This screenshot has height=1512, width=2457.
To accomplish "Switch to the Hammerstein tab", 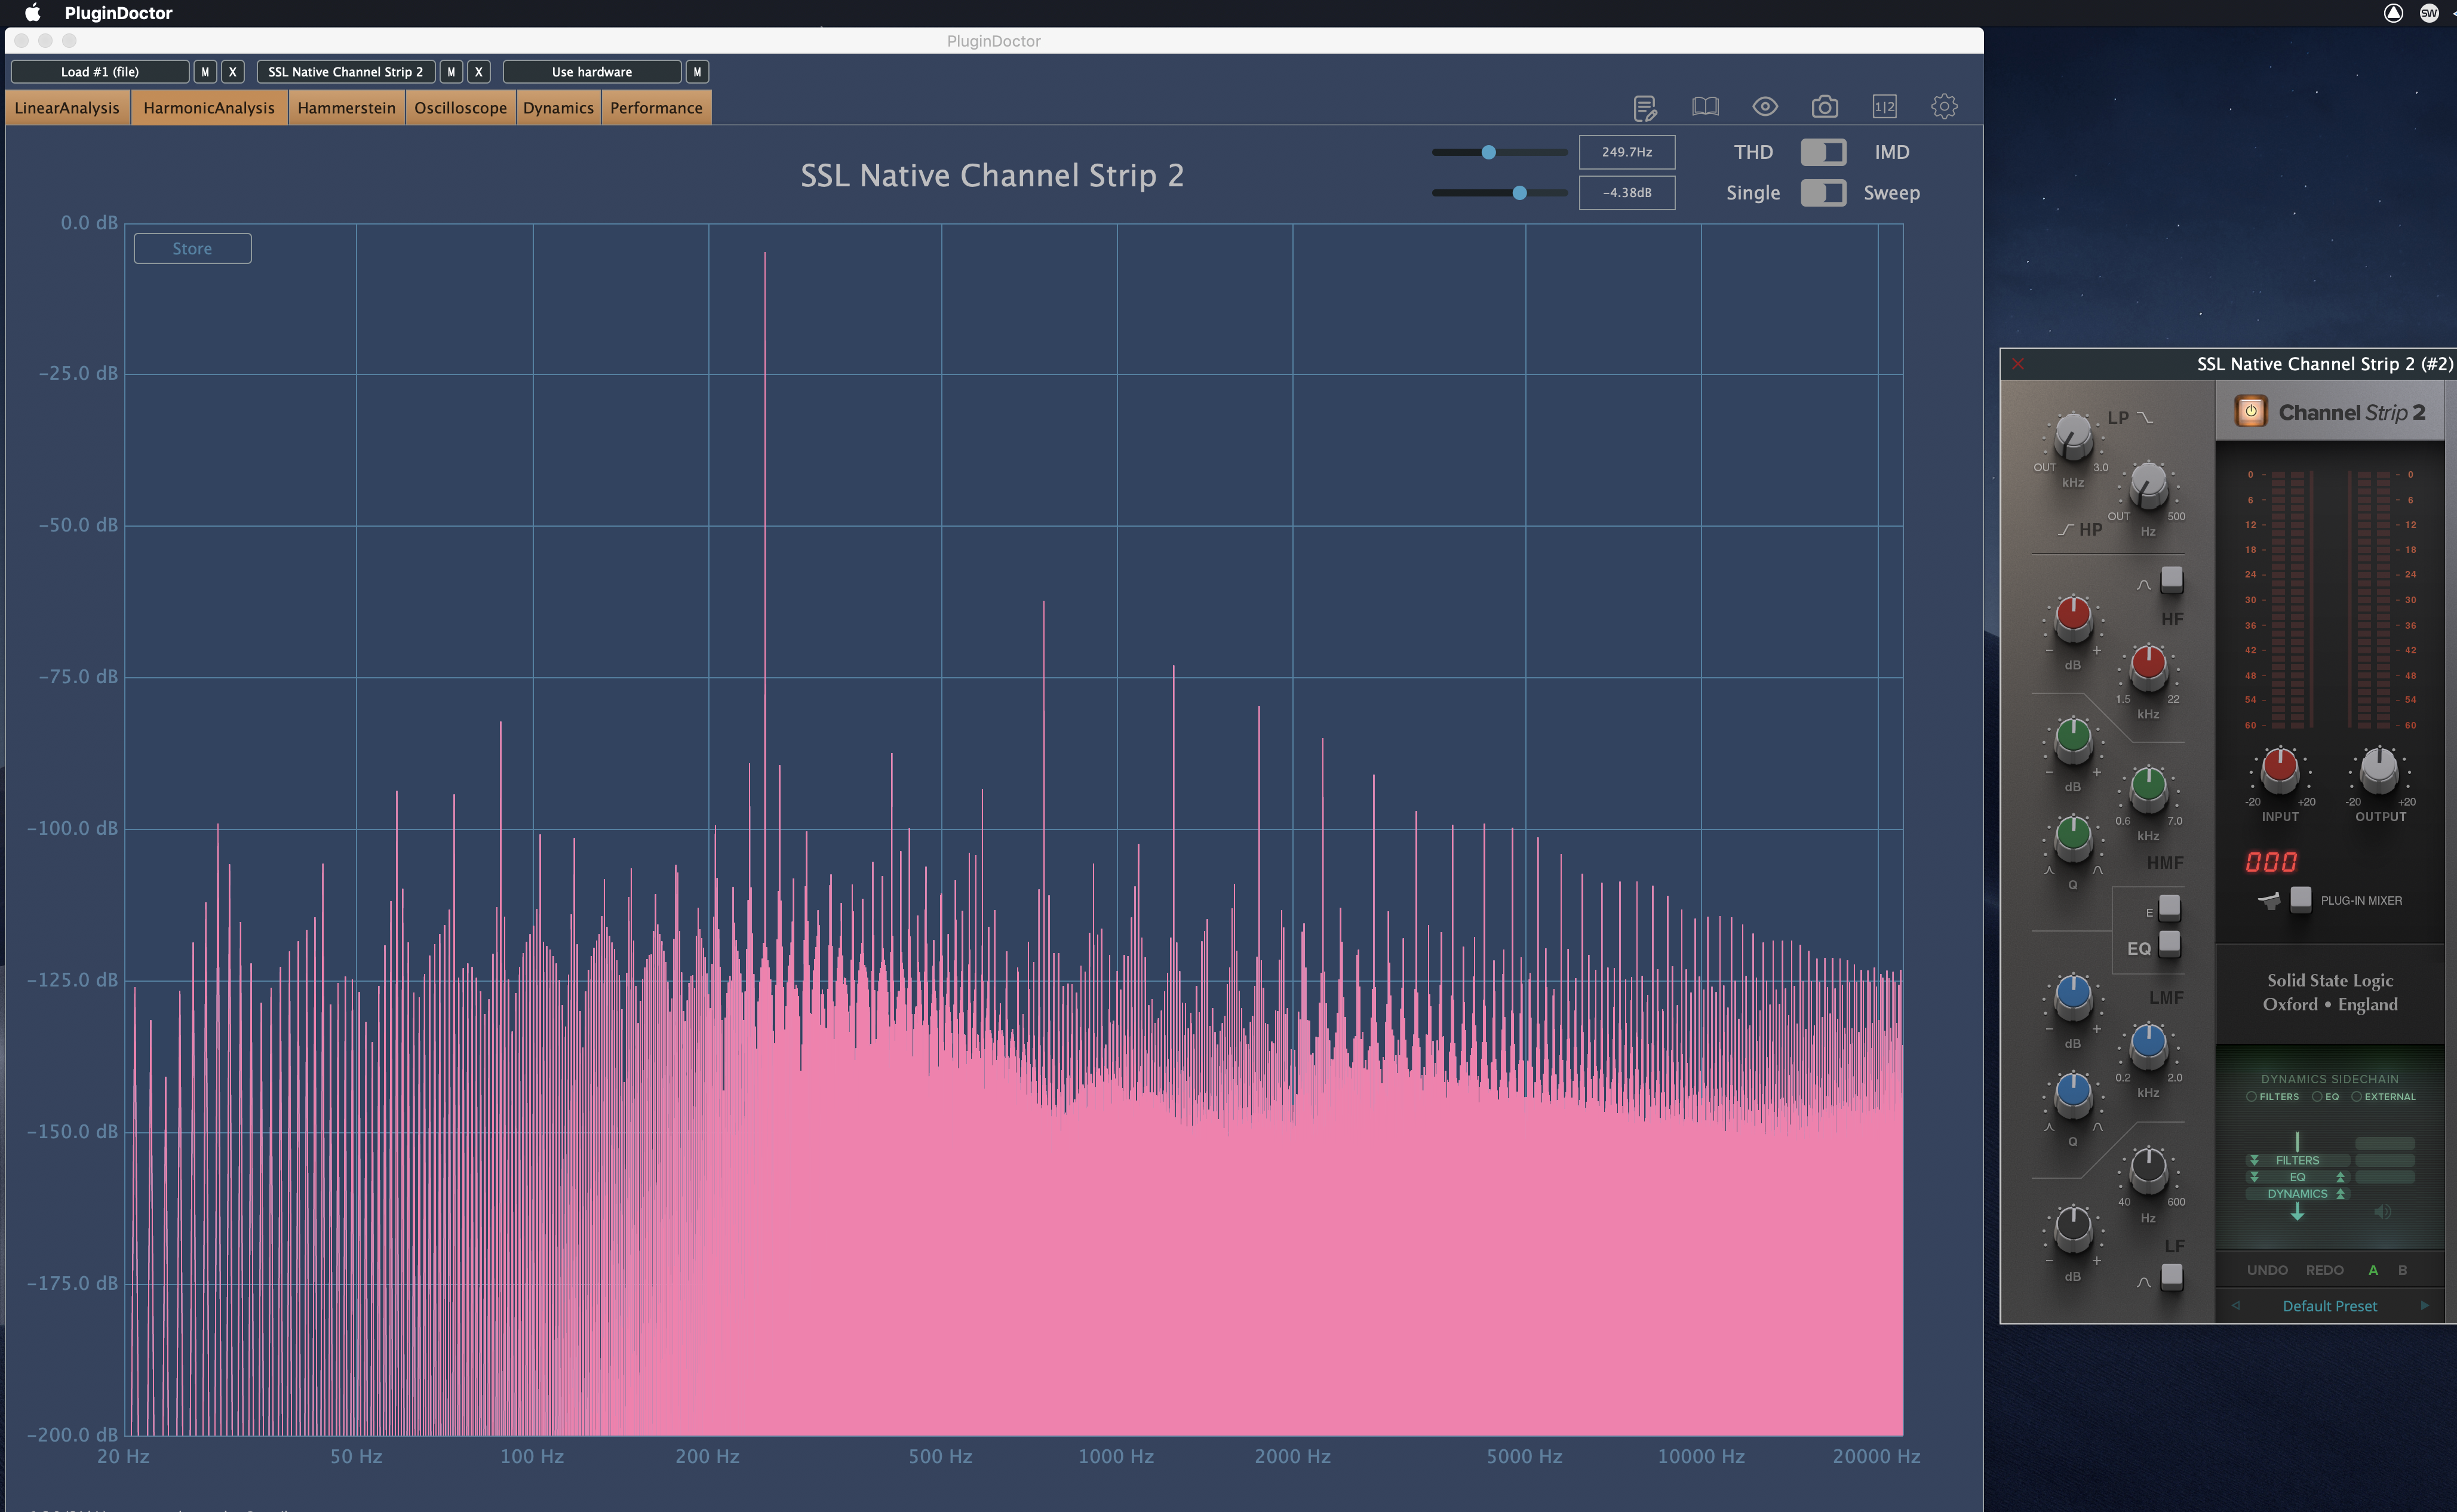I will pos(346,108).
